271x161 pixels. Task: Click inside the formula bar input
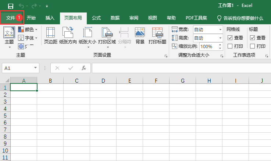coord(182,68)
